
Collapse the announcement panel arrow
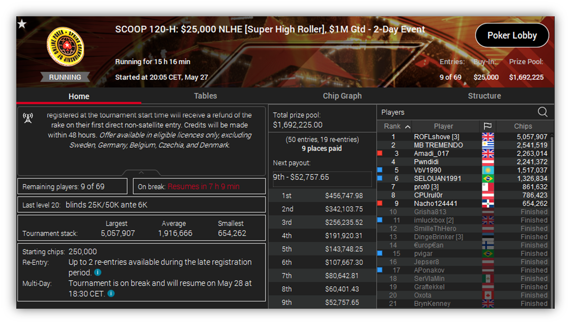(x=141, y=173)
